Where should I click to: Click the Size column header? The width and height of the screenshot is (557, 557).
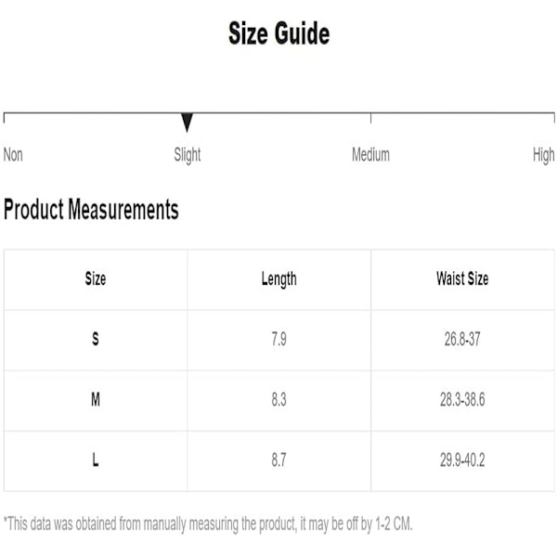tap(96, 278)
